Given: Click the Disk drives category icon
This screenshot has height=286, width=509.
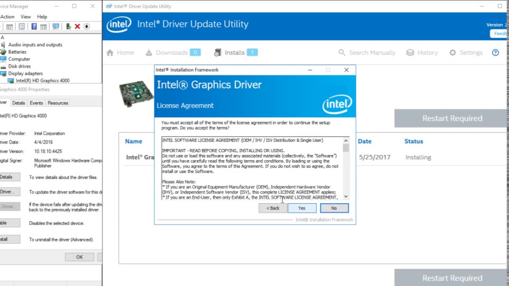Looking at the screenshot, I should tap(4, 66).
